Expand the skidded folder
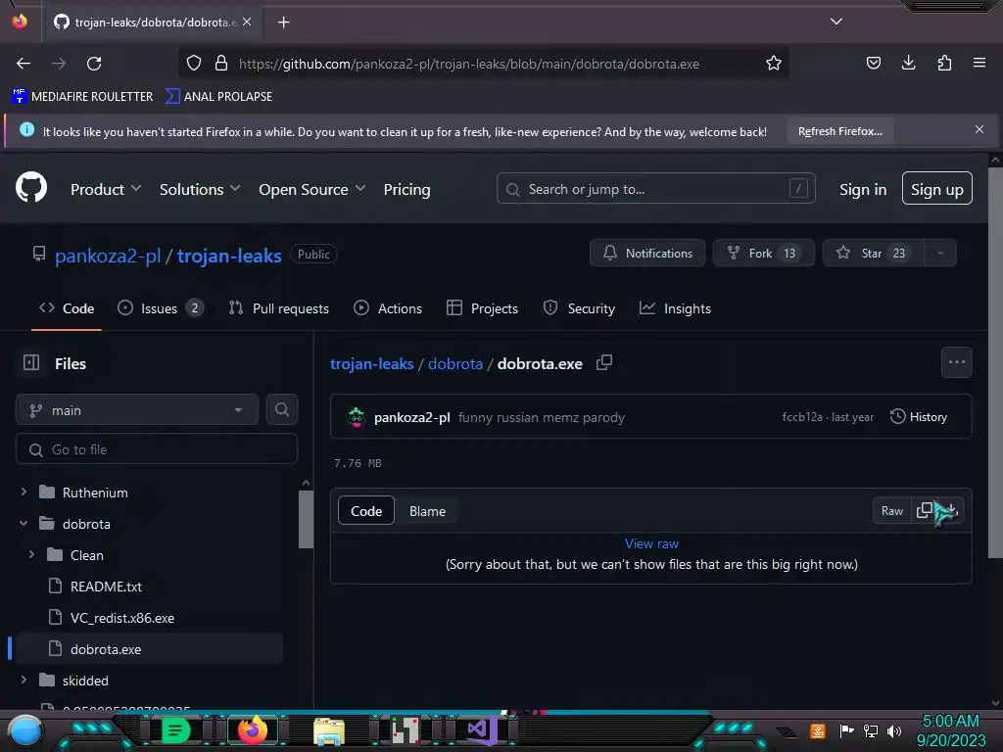 click(x=24, y=680)
